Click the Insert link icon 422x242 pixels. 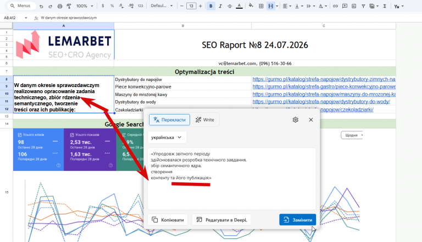pos(335,6)
